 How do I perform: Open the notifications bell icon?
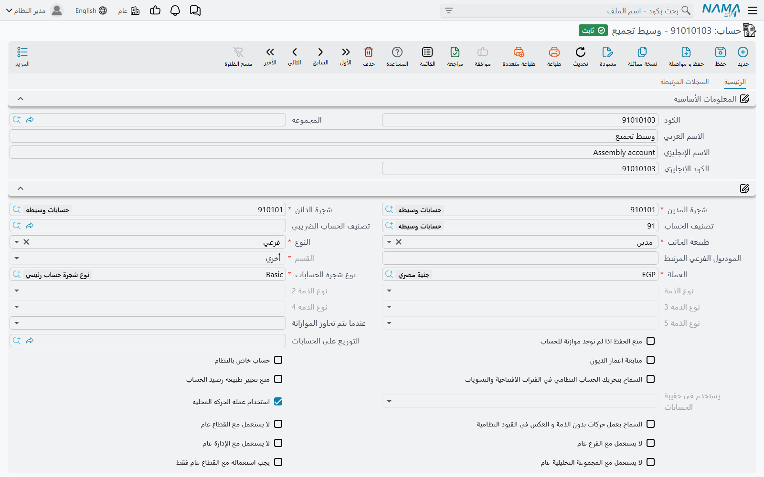[x=175, y=10]
